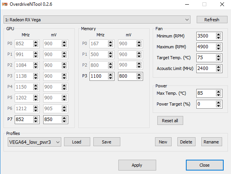Rename the selected profile
This screenshot has width=231, height=174.
click(x=212, y=142)
